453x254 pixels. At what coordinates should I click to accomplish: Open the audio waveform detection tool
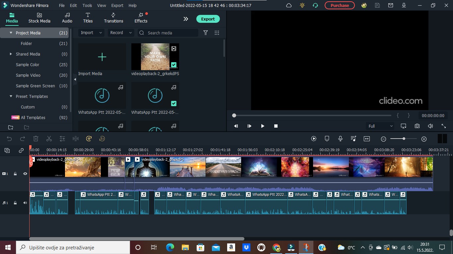76,139
